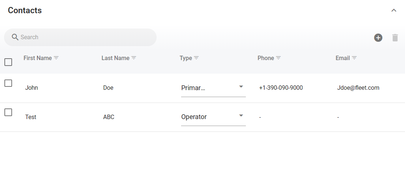Click the add contact plus icon
This screenshot has height=174, width=405.
tap(378, 38)
